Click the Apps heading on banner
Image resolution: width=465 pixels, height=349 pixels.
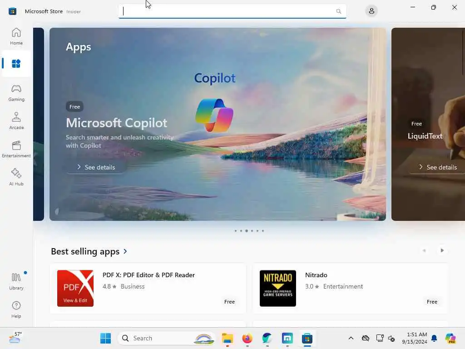coord(78,47)
